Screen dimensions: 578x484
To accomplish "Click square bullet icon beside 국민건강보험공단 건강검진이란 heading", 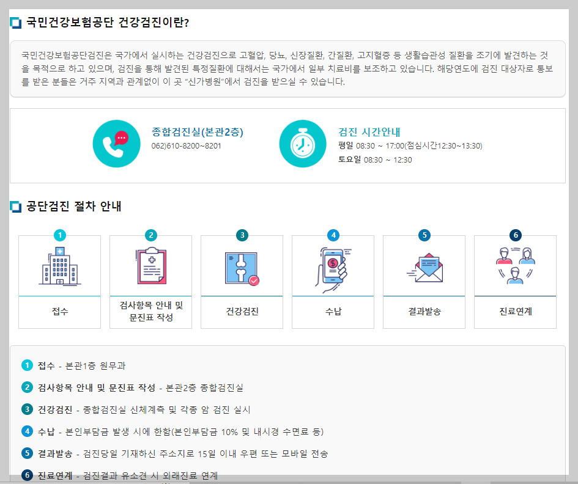I will click(15, 23).
